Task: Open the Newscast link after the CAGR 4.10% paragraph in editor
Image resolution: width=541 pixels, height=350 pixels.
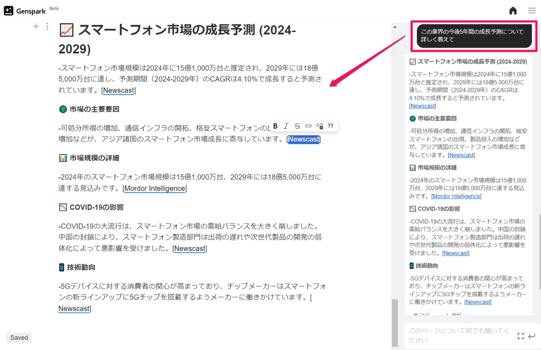Action: point(118,90)
